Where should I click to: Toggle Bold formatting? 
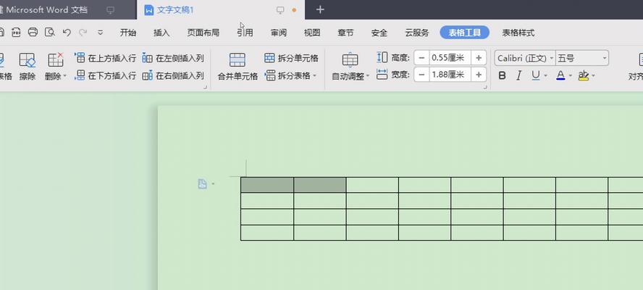(502, 75)
